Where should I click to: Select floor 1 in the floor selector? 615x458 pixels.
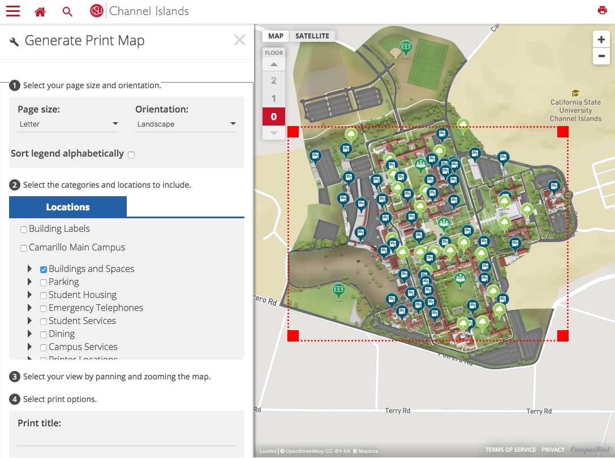[x=274, y=98]
